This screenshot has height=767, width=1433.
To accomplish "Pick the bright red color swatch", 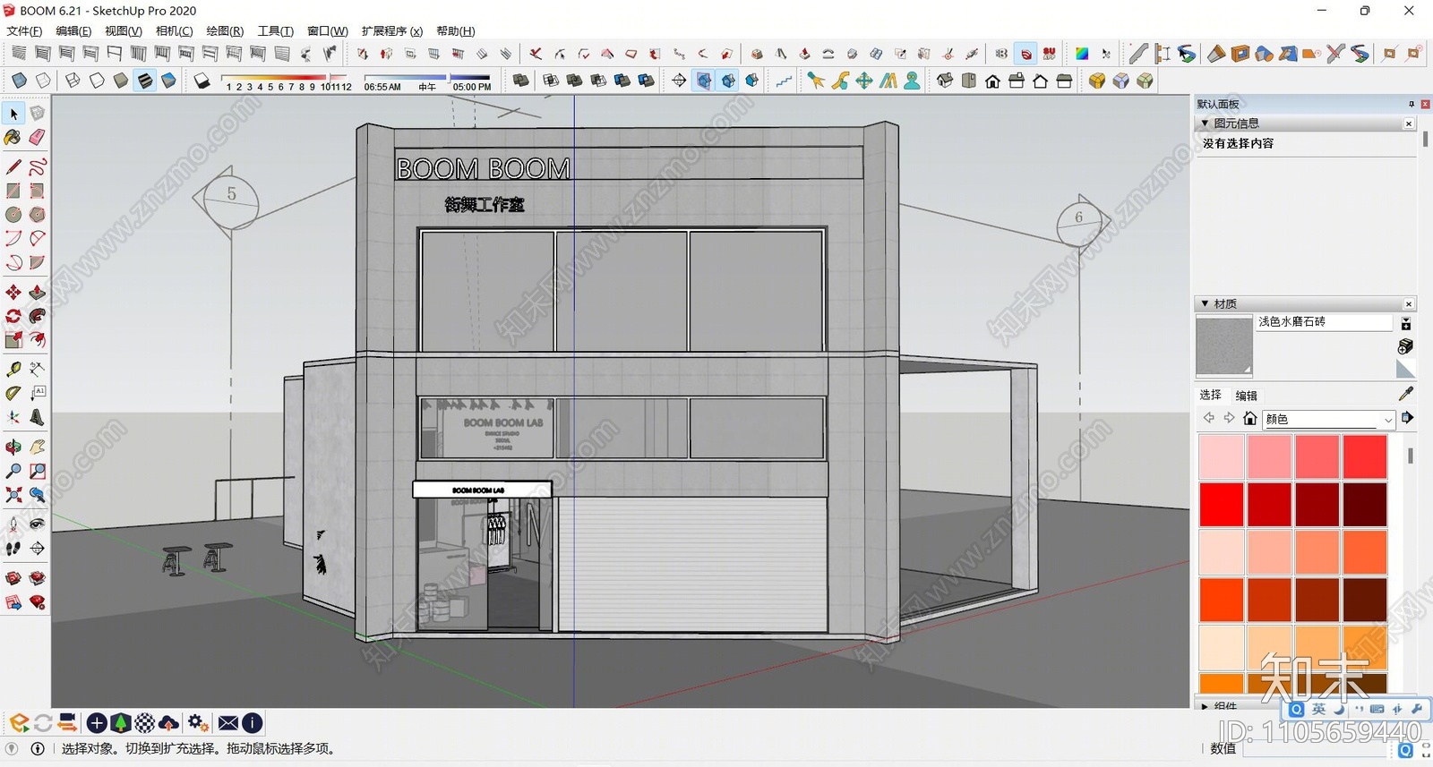I will coord(1222,505).
